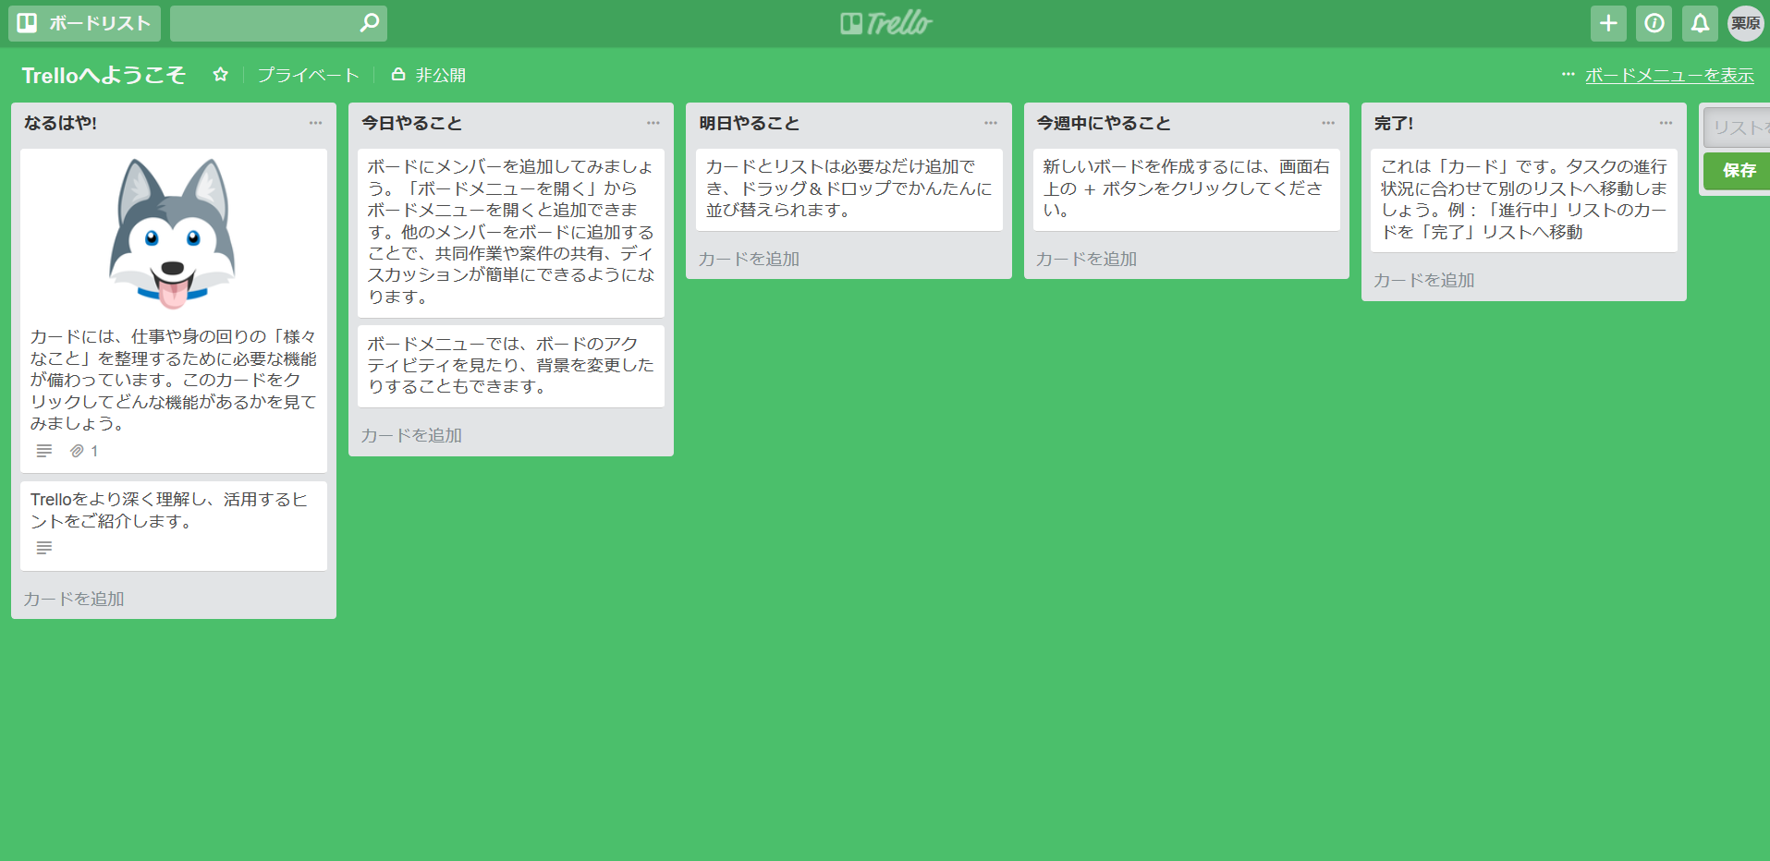Open the 今日やること list actions menu
This screenshot has width=1770, height=861.
pyautogui.click(x=653, y=123)
